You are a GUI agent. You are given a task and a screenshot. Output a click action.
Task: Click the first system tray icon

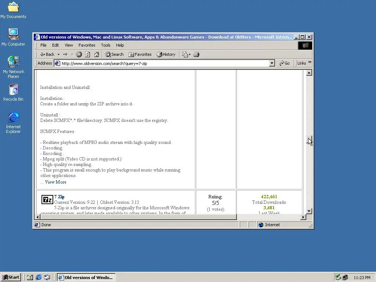pos(338,278)
